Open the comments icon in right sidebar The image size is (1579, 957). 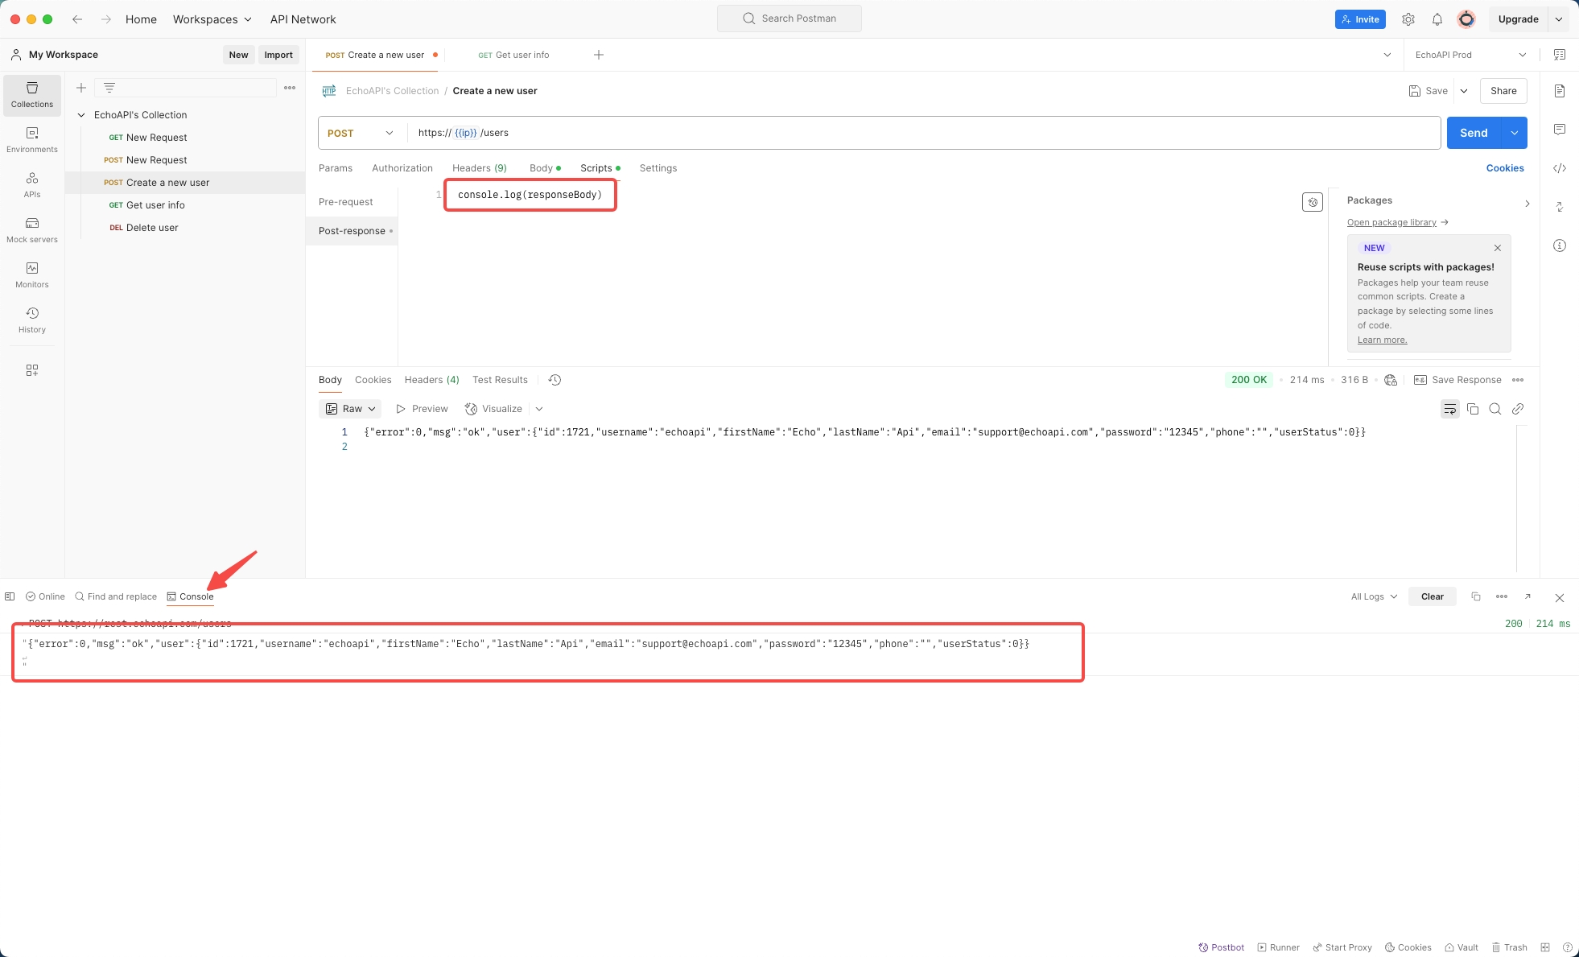coord(1560,130)
